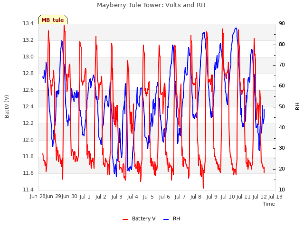This screenshot has width=304, height=228.
Task: Click the 70 RH tick label
Action: (282, 65)
